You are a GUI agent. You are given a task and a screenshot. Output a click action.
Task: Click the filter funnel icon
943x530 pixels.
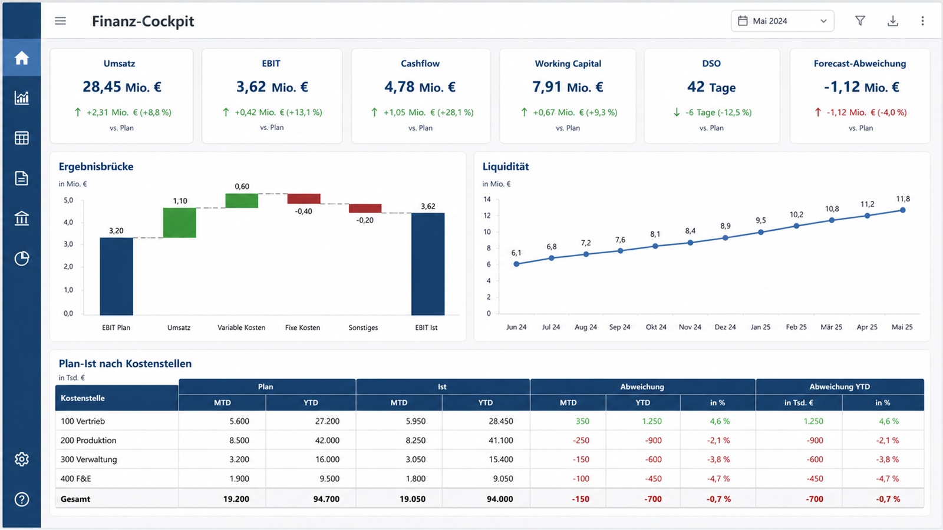point(860,21)
